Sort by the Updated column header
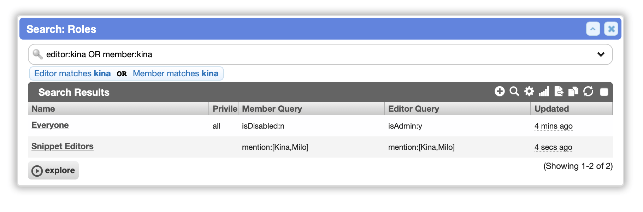This screenshot has width=643, height=212. click(x=572, y=108)
